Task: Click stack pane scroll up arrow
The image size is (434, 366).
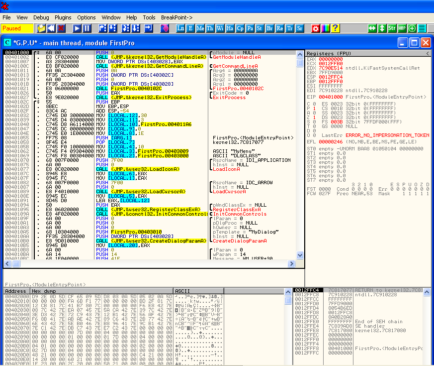Action: click(427, 292)
